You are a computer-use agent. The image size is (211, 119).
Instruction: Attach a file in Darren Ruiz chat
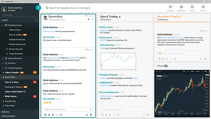click(49, 115)
